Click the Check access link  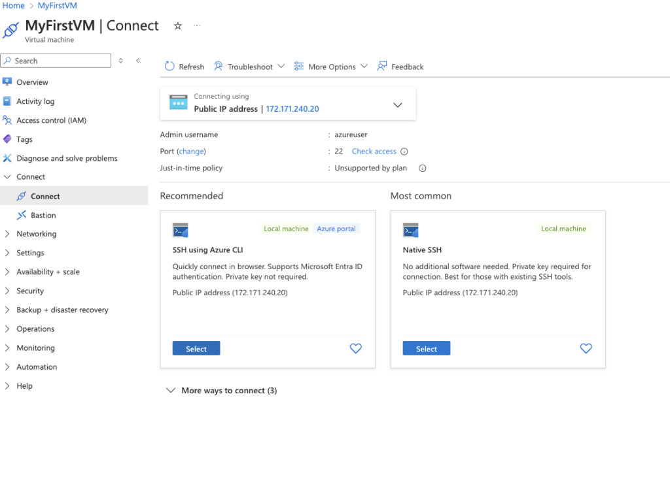[x=374, y=152]
